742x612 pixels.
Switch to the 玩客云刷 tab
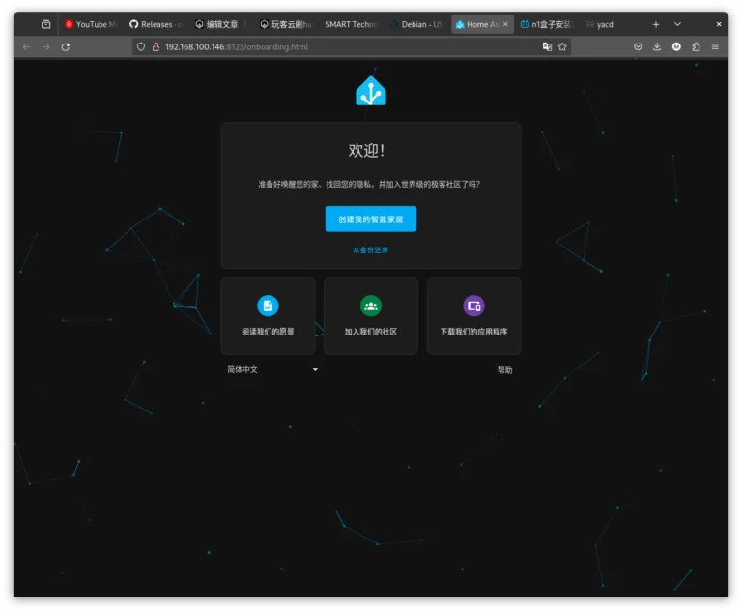(x=286, y=24)
